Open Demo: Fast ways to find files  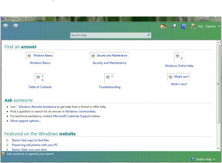pyautogui.click(x=30, y=140)
